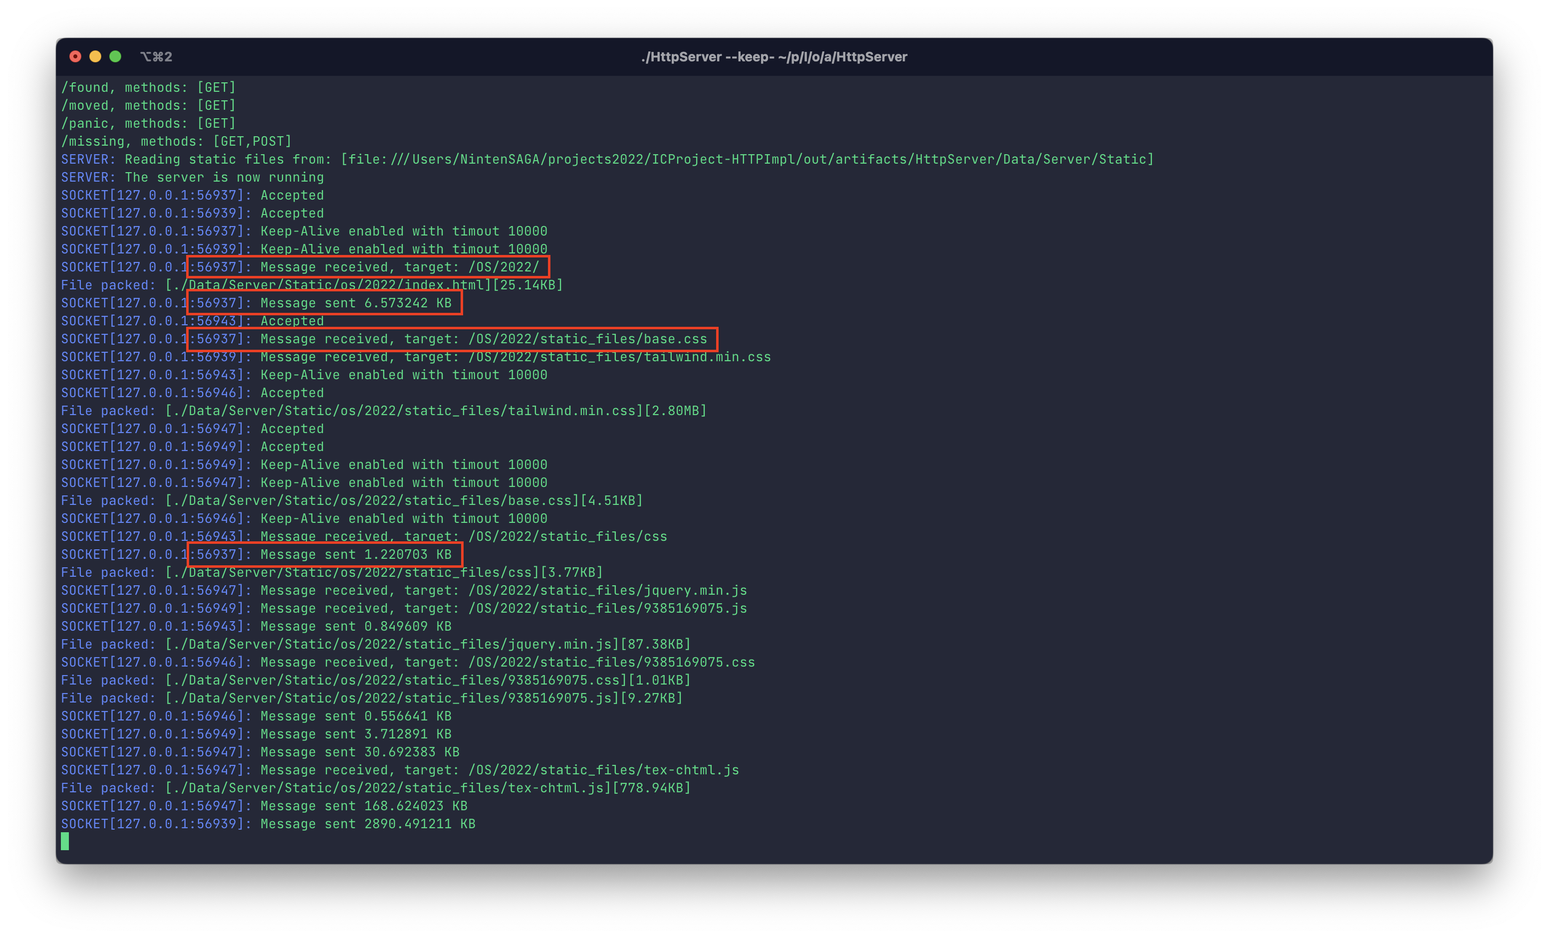Click the highlighted Message sent 6.573242 KB box
The width and height of the screenshot is (1549, 938).
click(324, 303)
